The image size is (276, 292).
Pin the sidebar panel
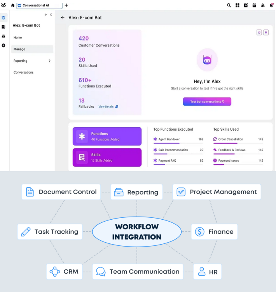tap(45, 14)
